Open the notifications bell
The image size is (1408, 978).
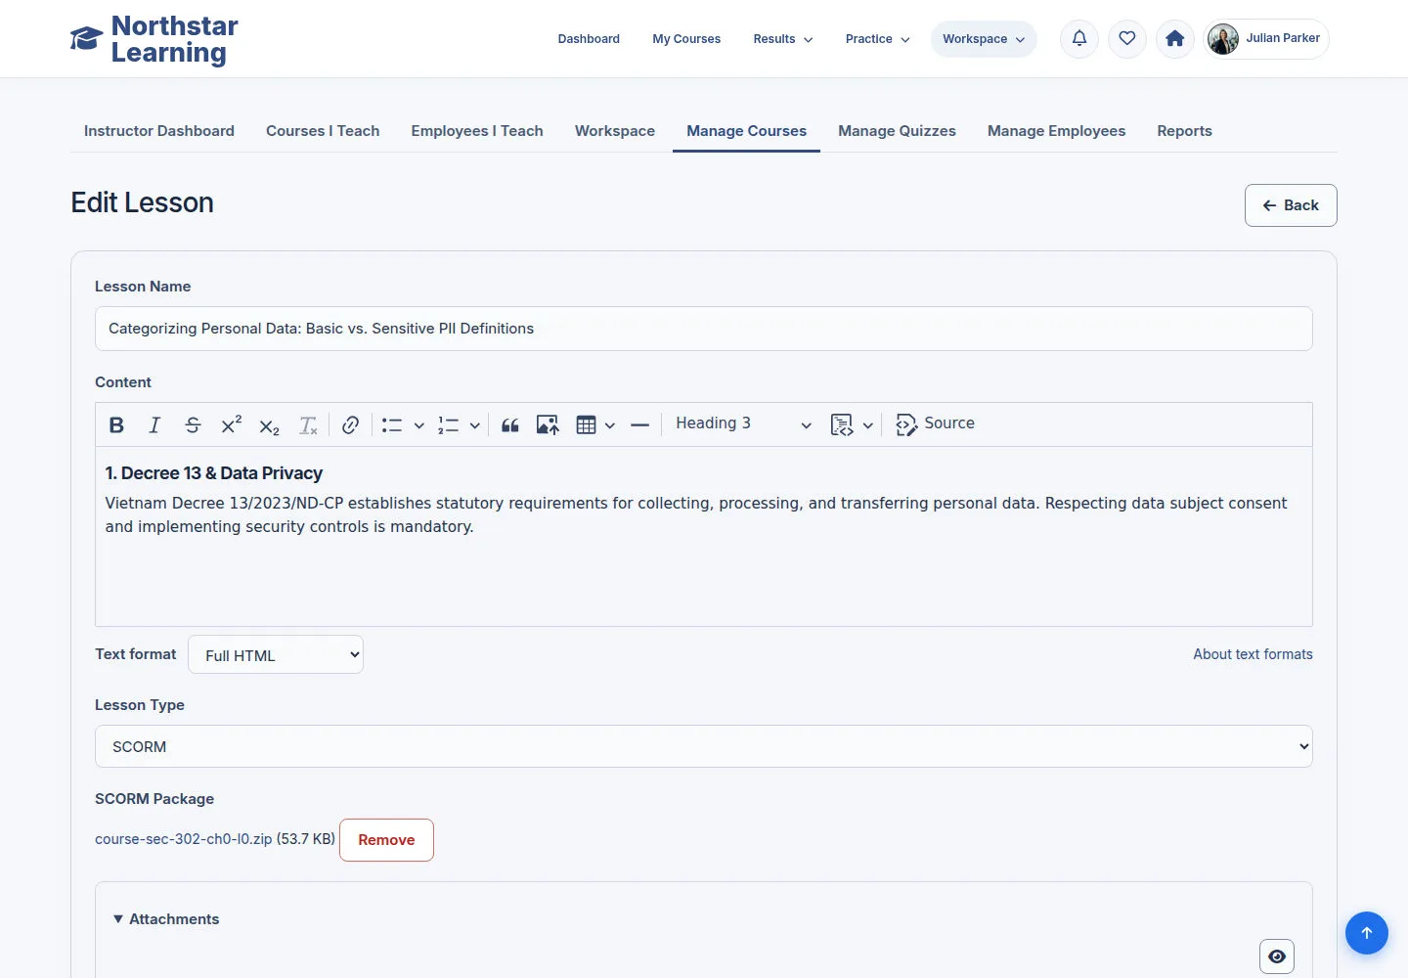pyautogui.click(x=1079, y=39)
